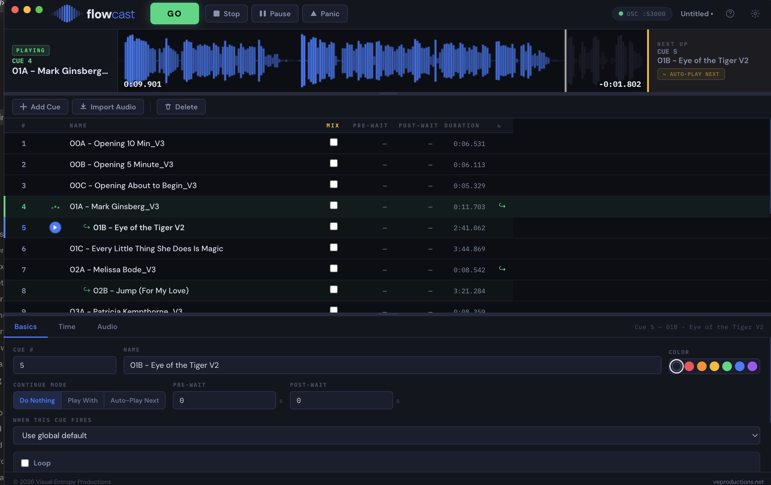Click the MIX column header
The height and width of the screenshot is (485, 771).
(x=333, y=126)
